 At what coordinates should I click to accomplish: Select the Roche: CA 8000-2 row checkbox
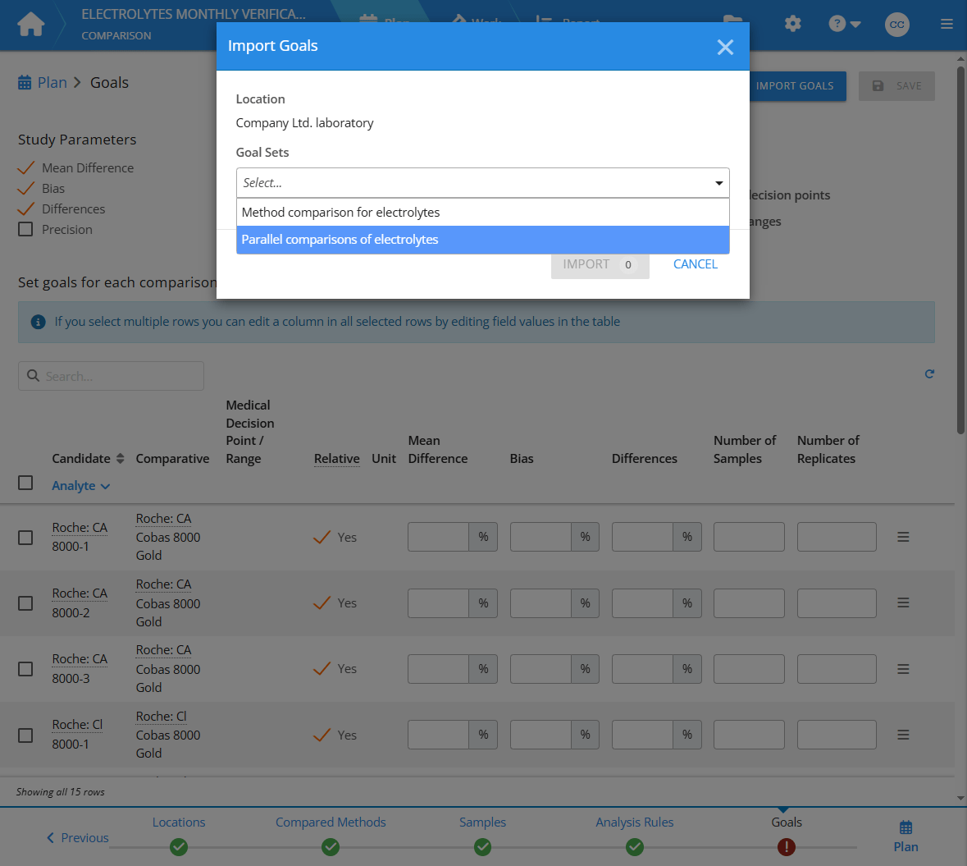pyautogui.click(x=25, y=603)
